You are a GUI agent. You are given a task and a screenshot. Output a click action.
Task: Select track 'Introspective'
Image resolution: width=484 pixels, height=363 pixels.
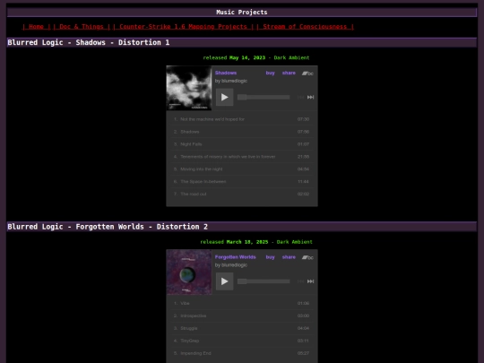242,315
